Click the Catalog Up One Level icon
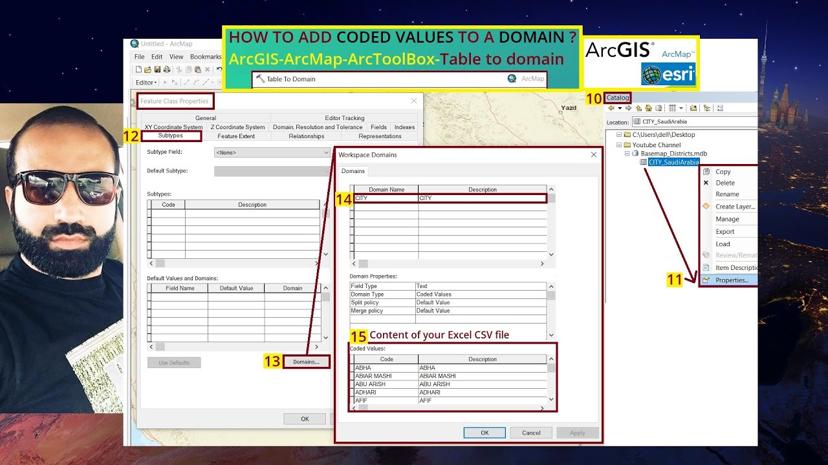Image resolution: width=828 pixels, height=465 pixels. pos(638,108)
